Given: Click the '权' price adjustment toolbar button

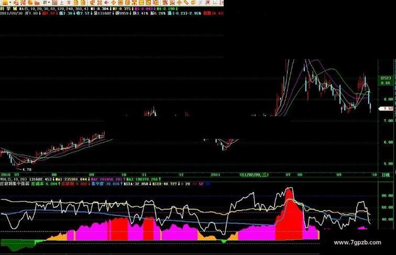Looking at the screenshot, I should click(45, 3).
